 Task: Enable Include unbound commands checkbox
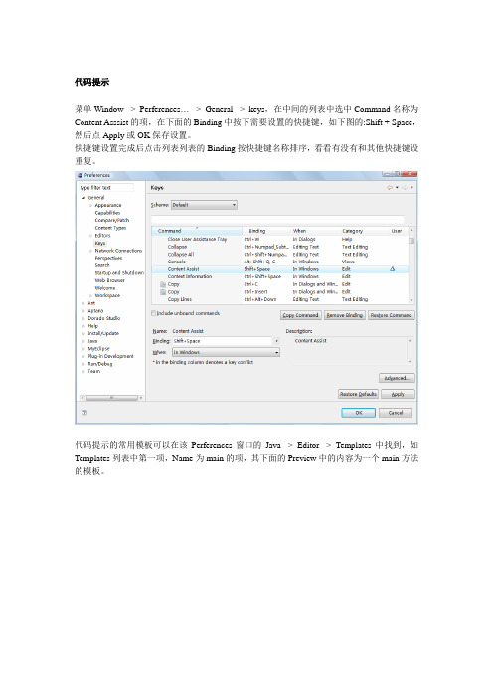click(153, 313)
